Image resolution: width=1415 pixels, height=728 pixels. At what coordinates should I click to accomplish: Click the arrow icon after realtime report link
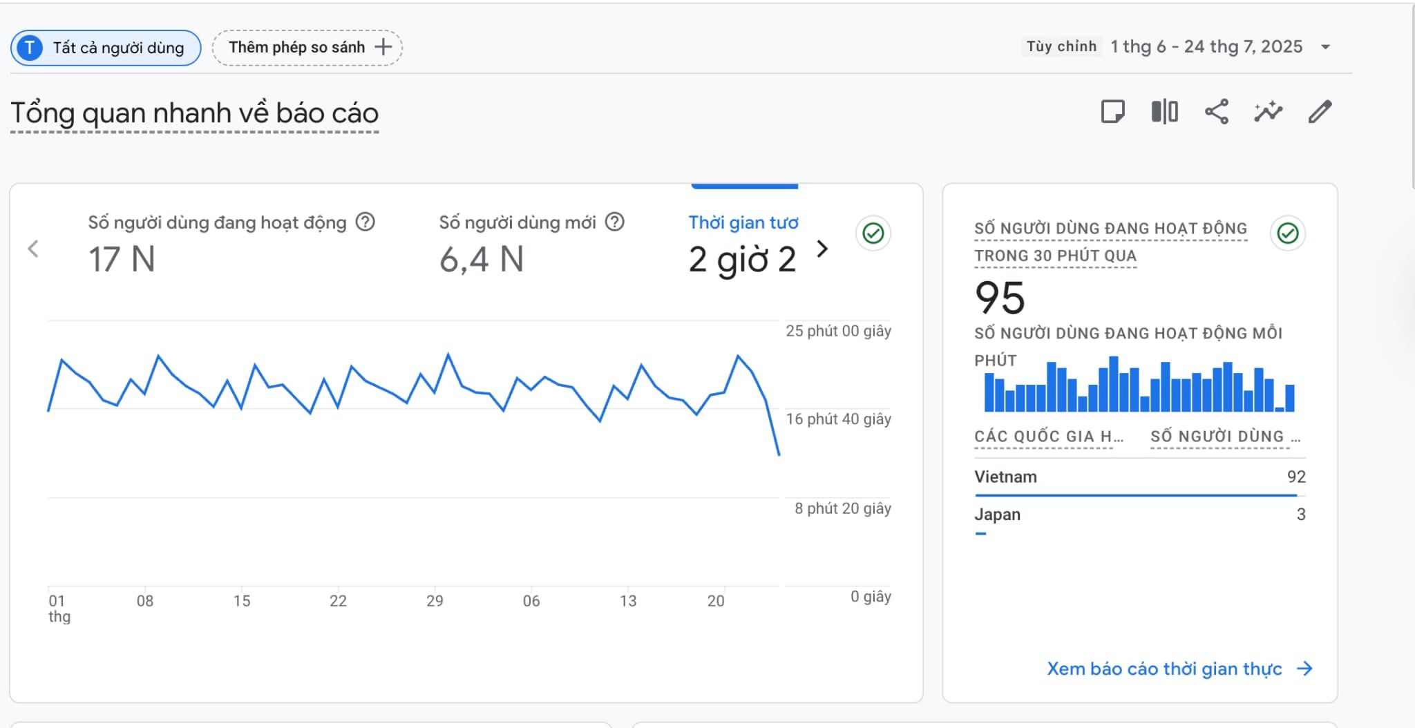pos(1304,669)
